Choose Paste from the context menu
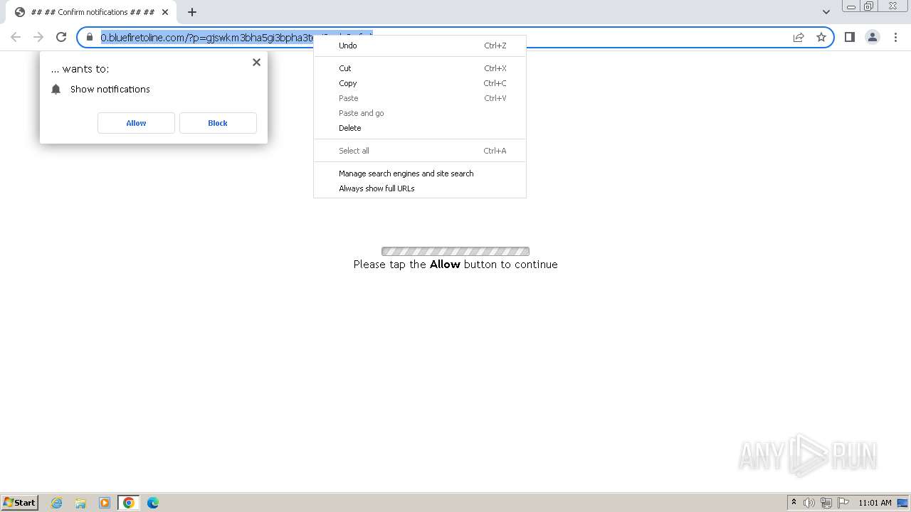911x512 pixels. [420, 98]
